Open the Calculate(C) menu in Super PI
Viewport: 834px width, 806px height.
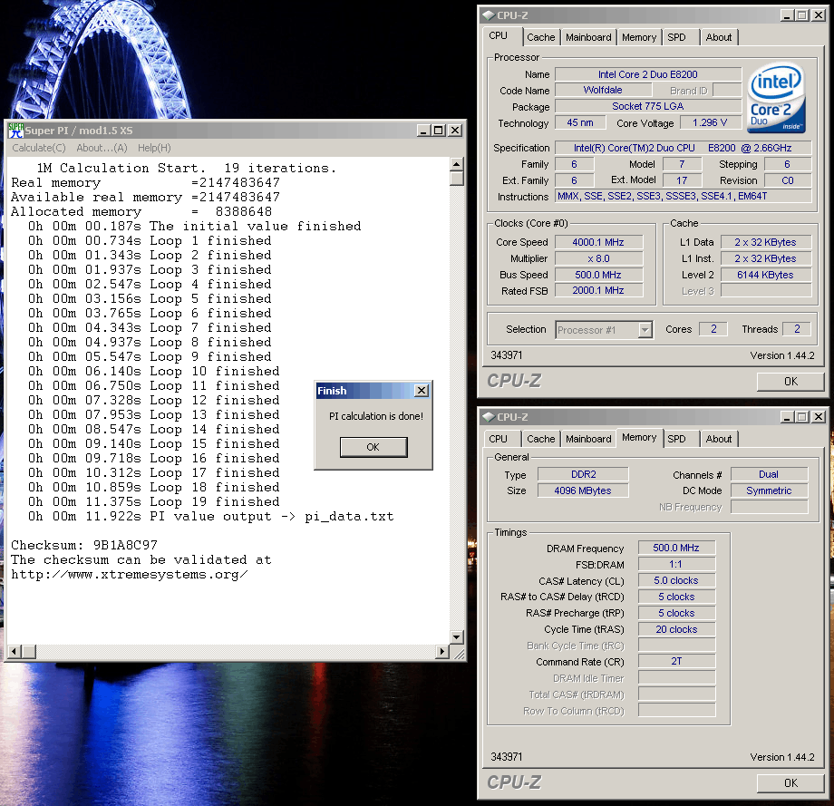39,148
